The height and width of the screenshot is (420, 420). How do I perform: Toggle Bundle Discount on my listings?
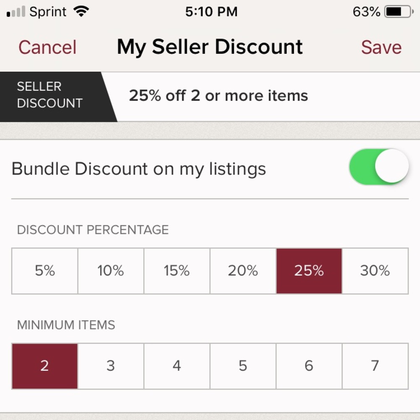click(379, 166)
